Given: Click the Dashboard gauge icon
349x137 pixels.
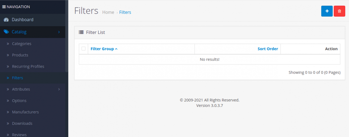Looking at the screenshot, I should 6,20.
